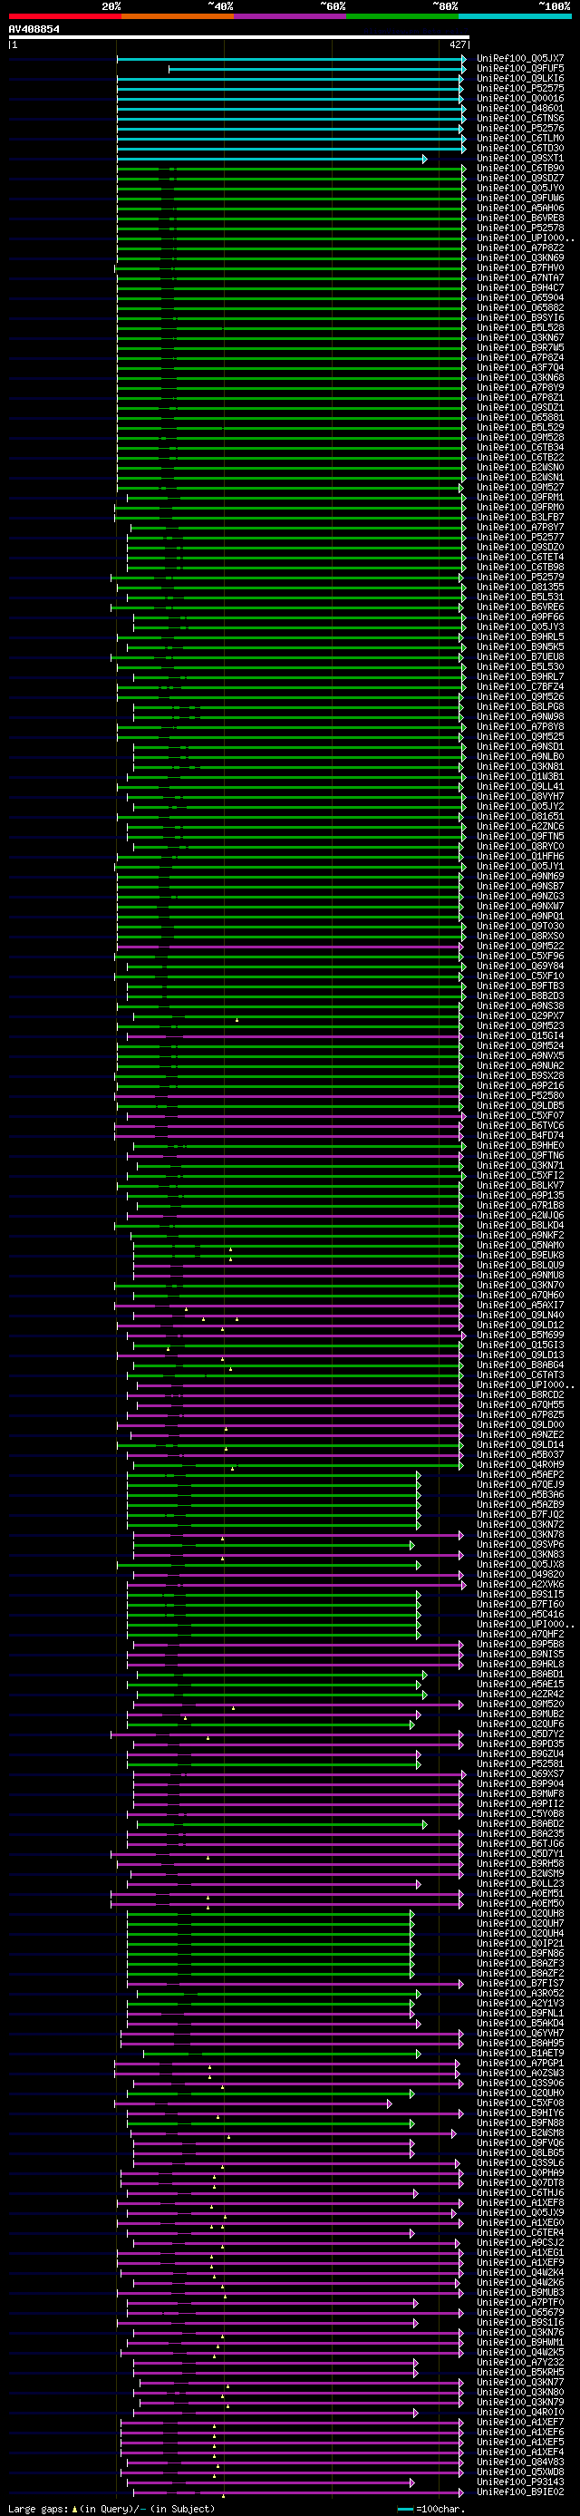The width and height of the screenshot is (580, 2516).
Task: Select hit label UniRef100_P52579
Action: click(x=520, y=578)
